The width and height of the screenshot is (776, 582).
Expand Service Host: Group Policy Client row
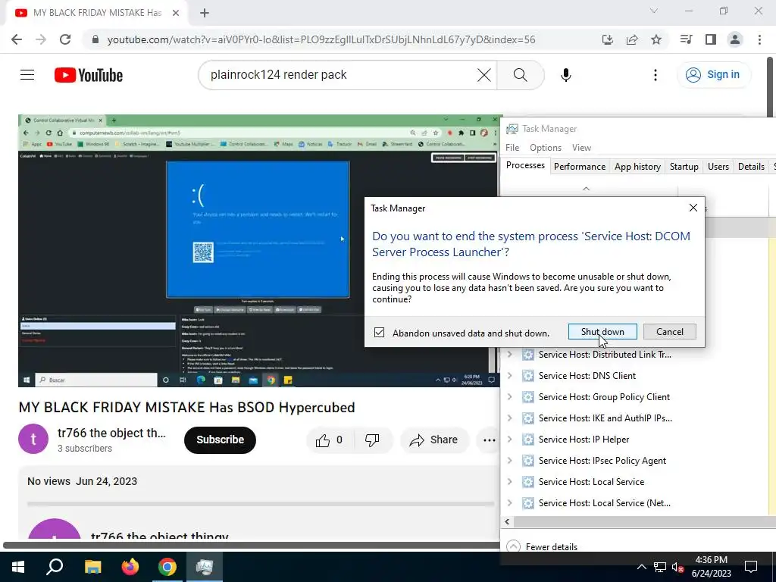click(x=509, y=397)
